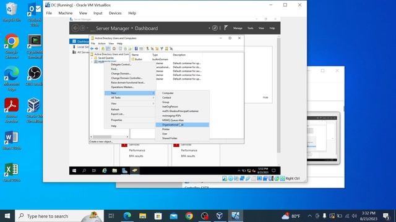The height and width of the screenshot is (222, 396).
Task: Open the VirtualBox Input menu
Action: (98, 13)
